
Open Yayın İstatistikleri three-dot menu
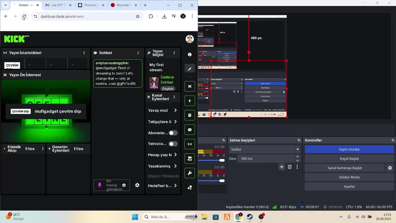[84, 53]
